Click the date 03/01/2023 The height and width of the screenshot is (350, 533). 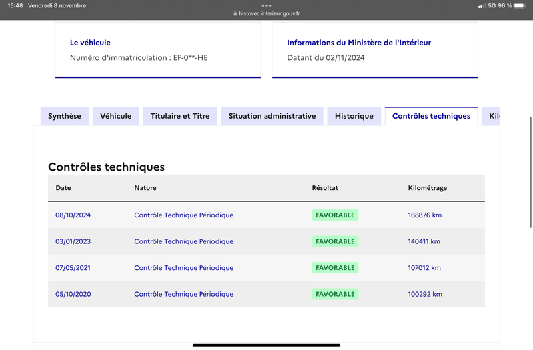coord(73,241)
